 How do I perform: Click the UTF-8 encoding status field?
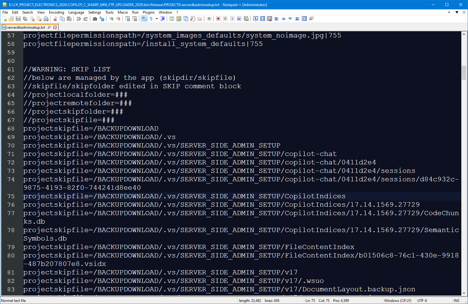pyautogui.click(x=422, y=301)
